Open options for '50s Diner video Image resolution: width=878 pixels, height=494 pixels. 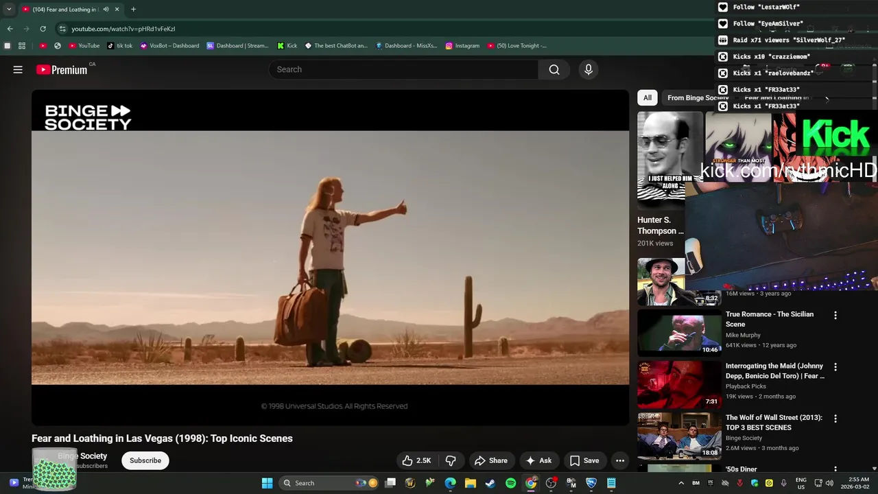[x=835, y=470]
